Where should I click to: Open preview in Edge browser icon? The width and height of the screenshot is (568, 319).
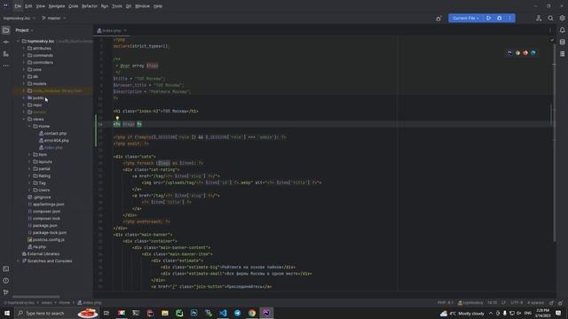pos(533,53)
